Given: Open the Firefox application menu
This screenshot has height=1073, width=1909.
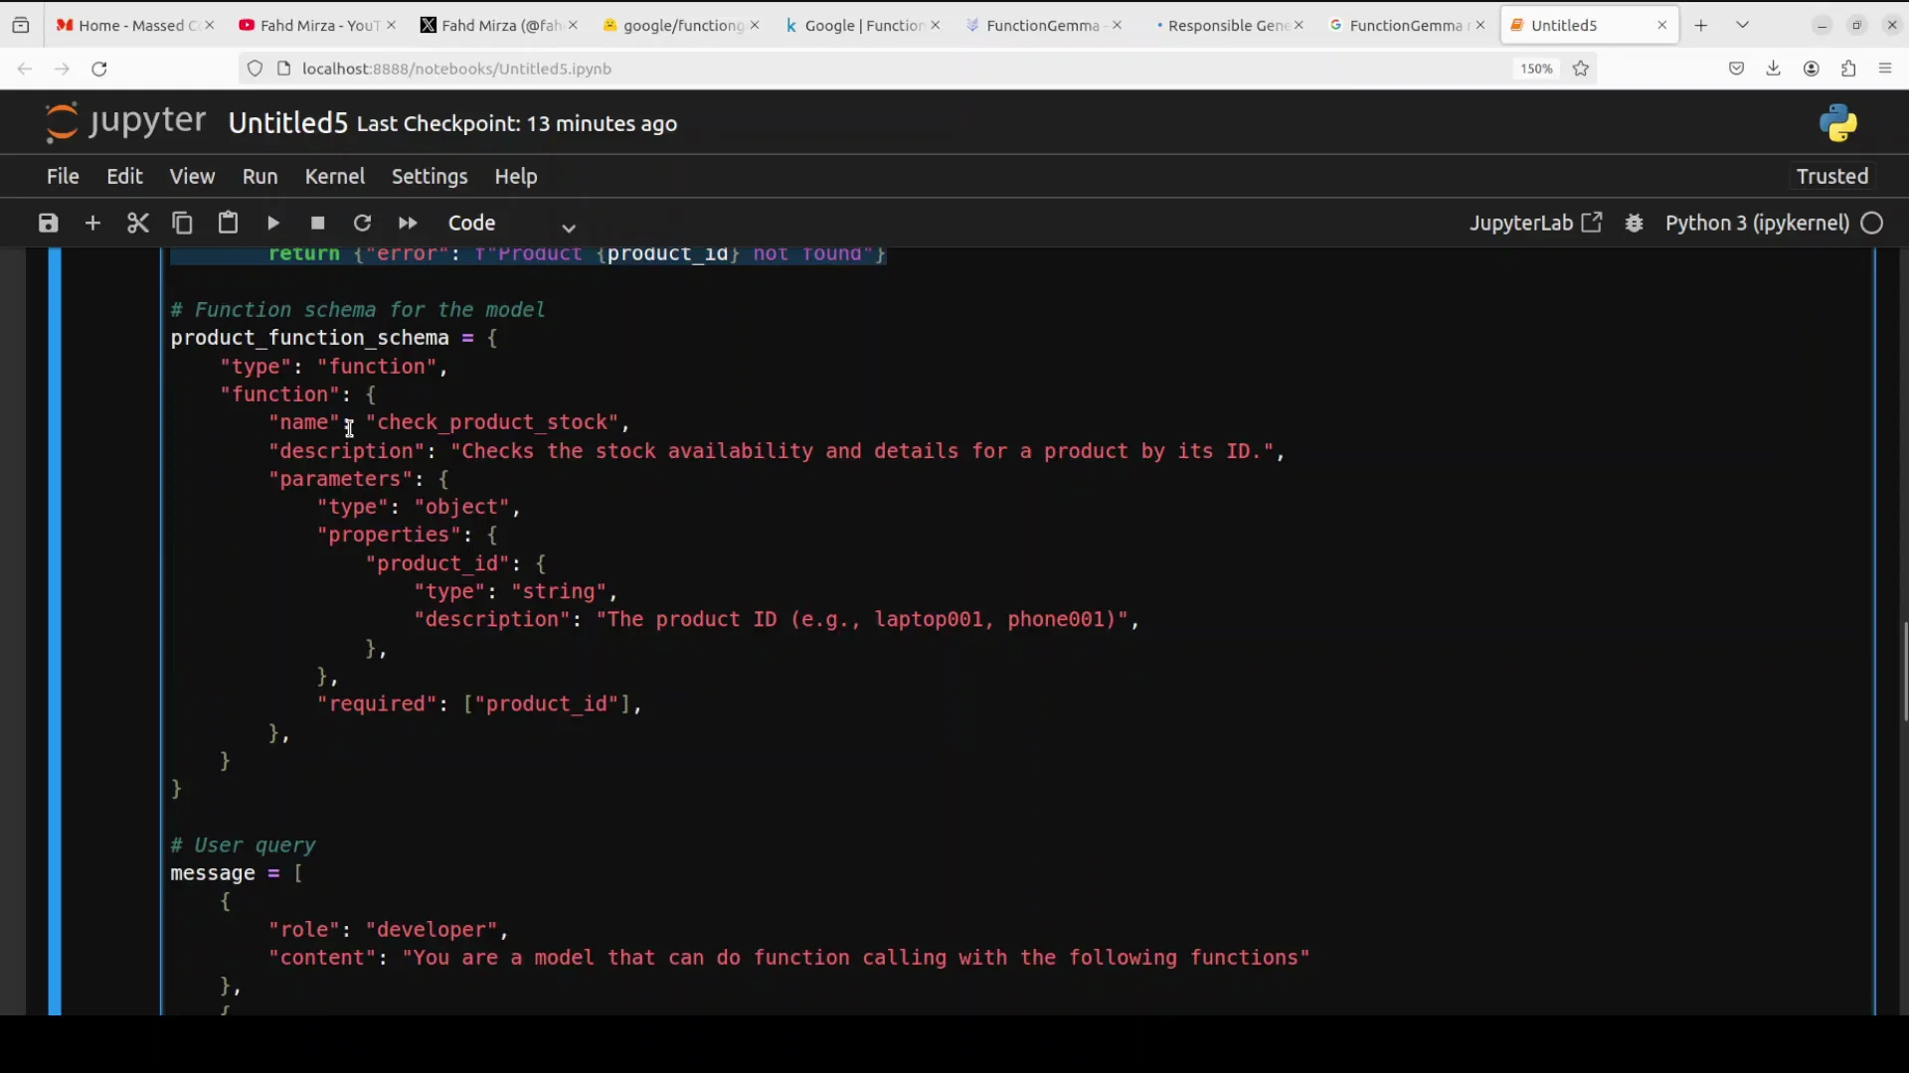Looking at the screenshot, I should point(1886,69).
